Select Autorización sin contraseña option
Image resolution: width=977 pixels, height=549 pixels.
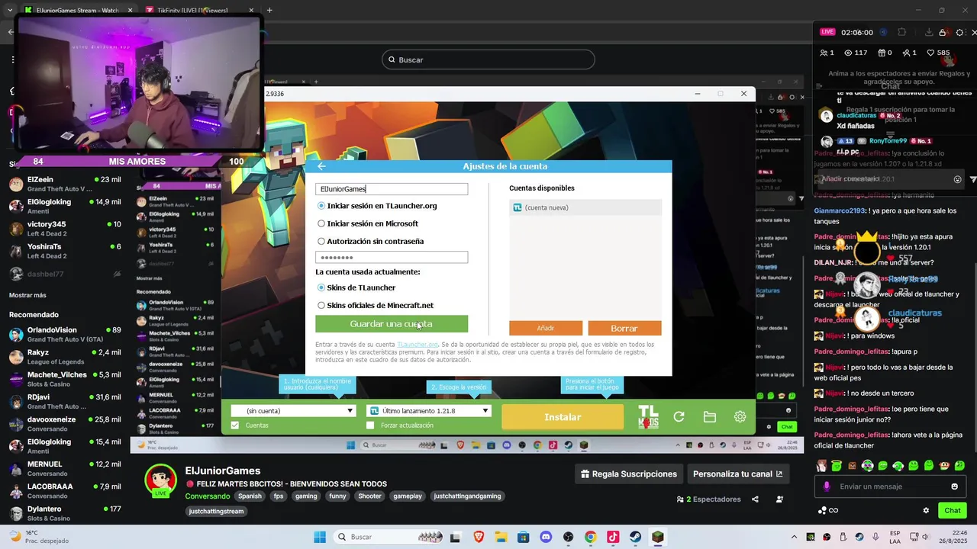pyautogui.click(x=370, y=241)
